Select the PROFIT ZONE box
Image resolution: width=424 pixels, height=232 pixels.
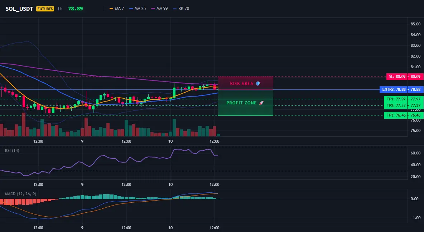click(246, 103)
